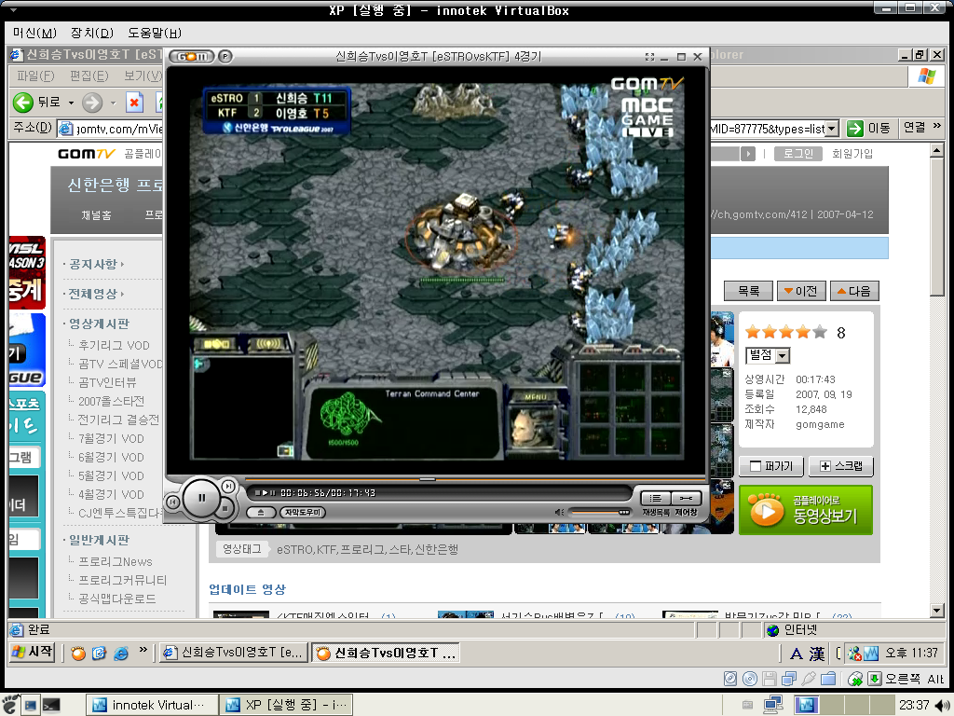This screenshot has width=954, height=716.
Task: Open 곰TV인터뷰 in sidebar
Action: click(x=107, y=382)
